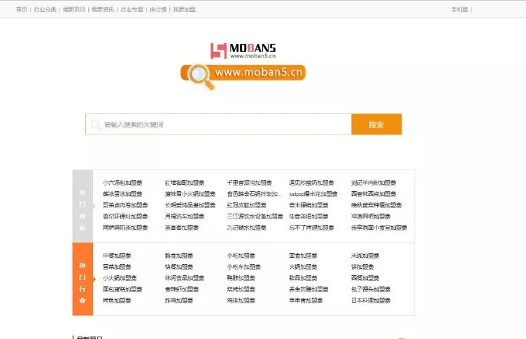Open 排行榜 in the top navigation
The width and height of the screenshot is (526, 339).
click(x=158, y=9)
